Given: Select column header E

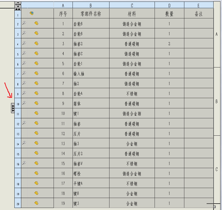Looking at the screenshot, I should [199, 5].
